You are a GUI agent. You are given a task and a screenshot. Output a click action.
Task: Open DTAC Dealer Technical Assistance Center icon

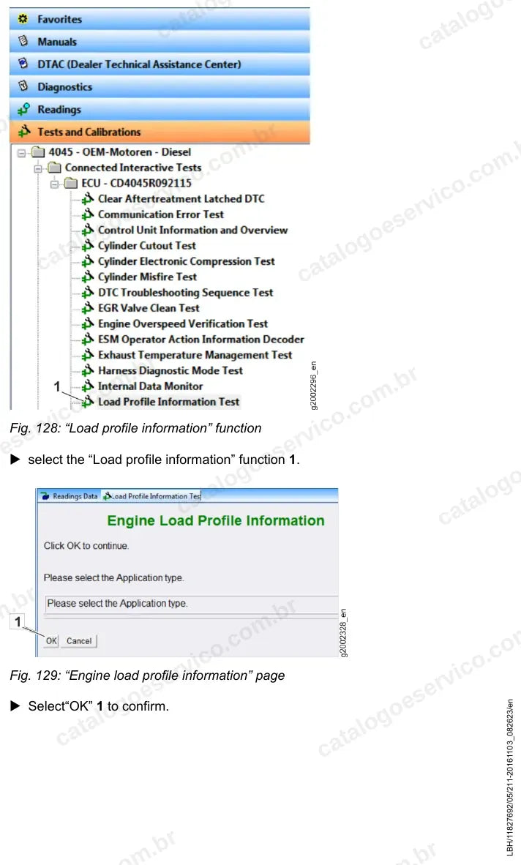pyautogui.click(x=23, y=64)
